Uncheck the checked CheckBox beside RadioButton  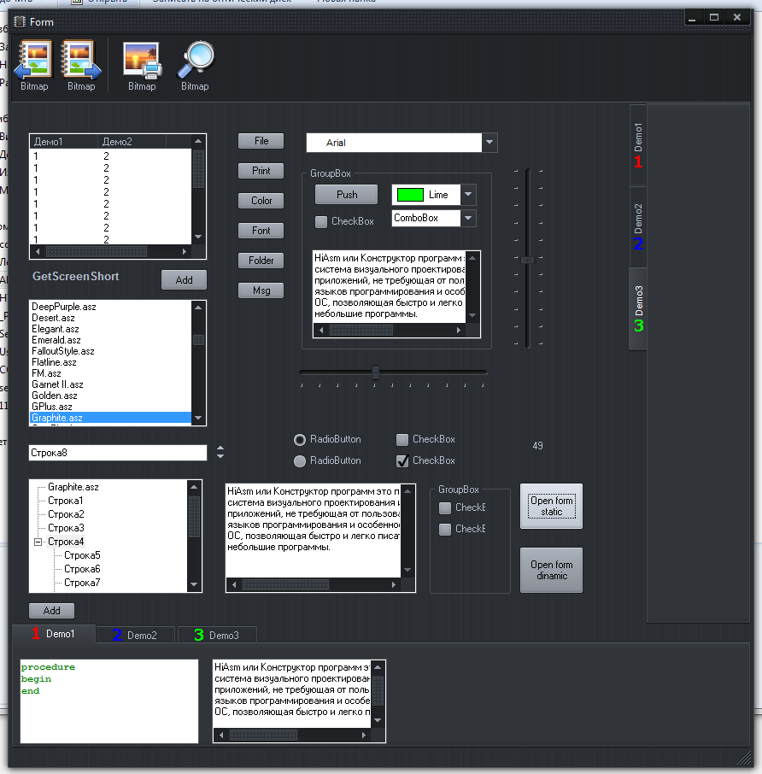tap(402, 461)
